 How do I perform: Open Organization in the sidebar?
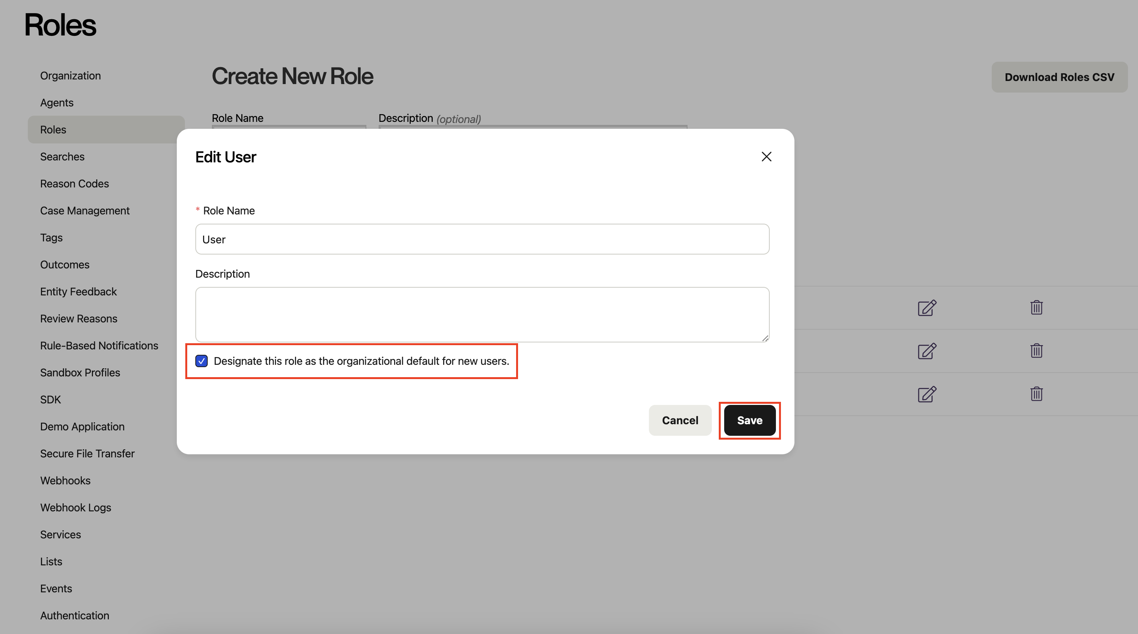pyautogui.click(x=70, y=76)
